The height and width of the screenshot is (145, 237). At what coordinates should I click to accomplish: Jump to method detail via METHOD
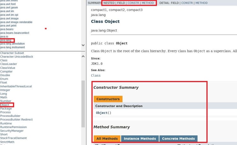click(x=201, y=3)
